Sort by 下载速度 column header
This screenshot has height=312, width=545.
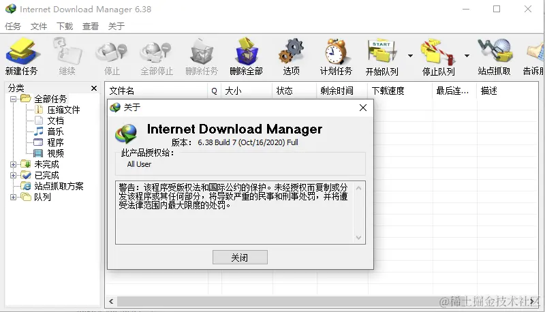tap(400, 91)
